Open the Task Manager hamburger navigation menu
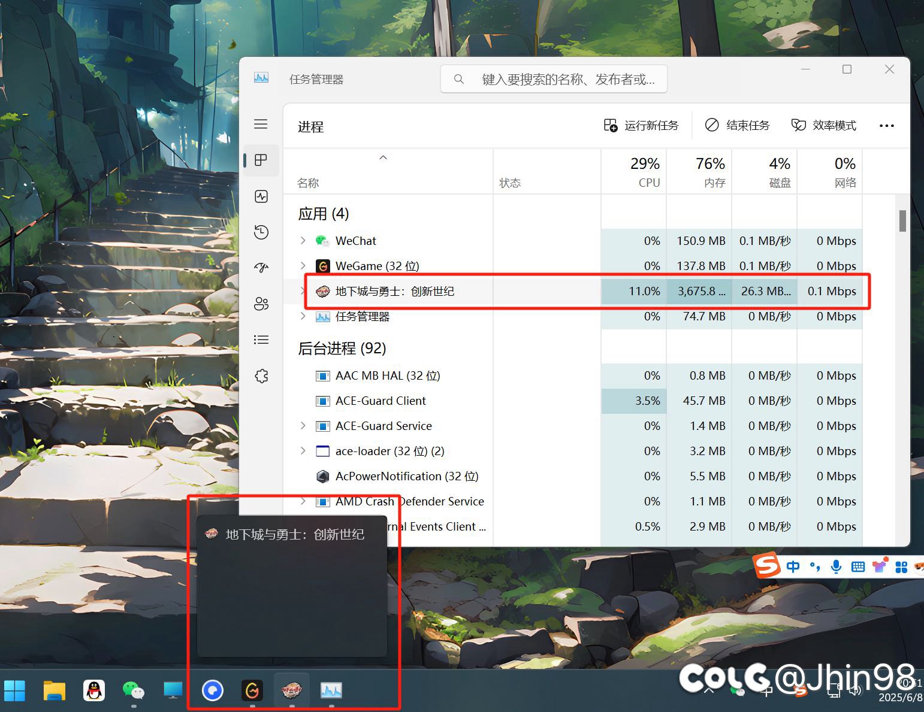924x712 pixels. (x=261, y=125)
